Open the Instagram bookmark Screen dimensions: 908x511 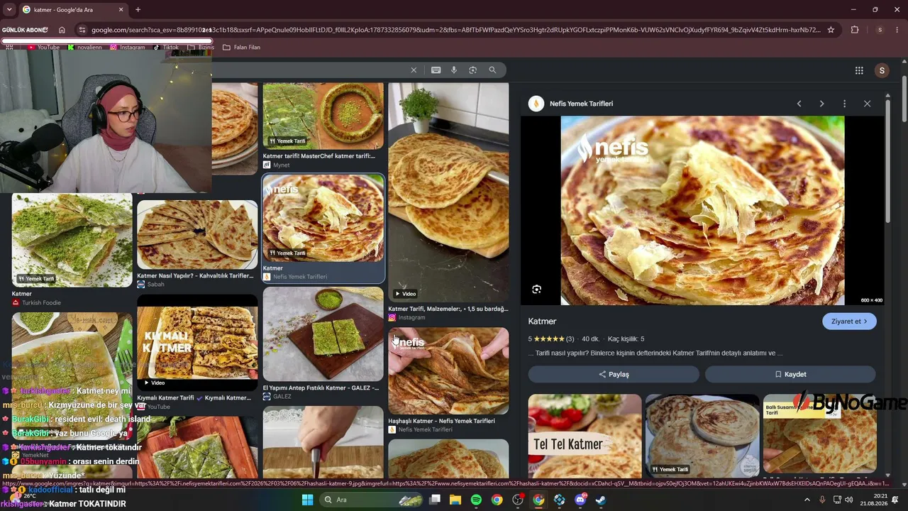[x=128, y=48]
